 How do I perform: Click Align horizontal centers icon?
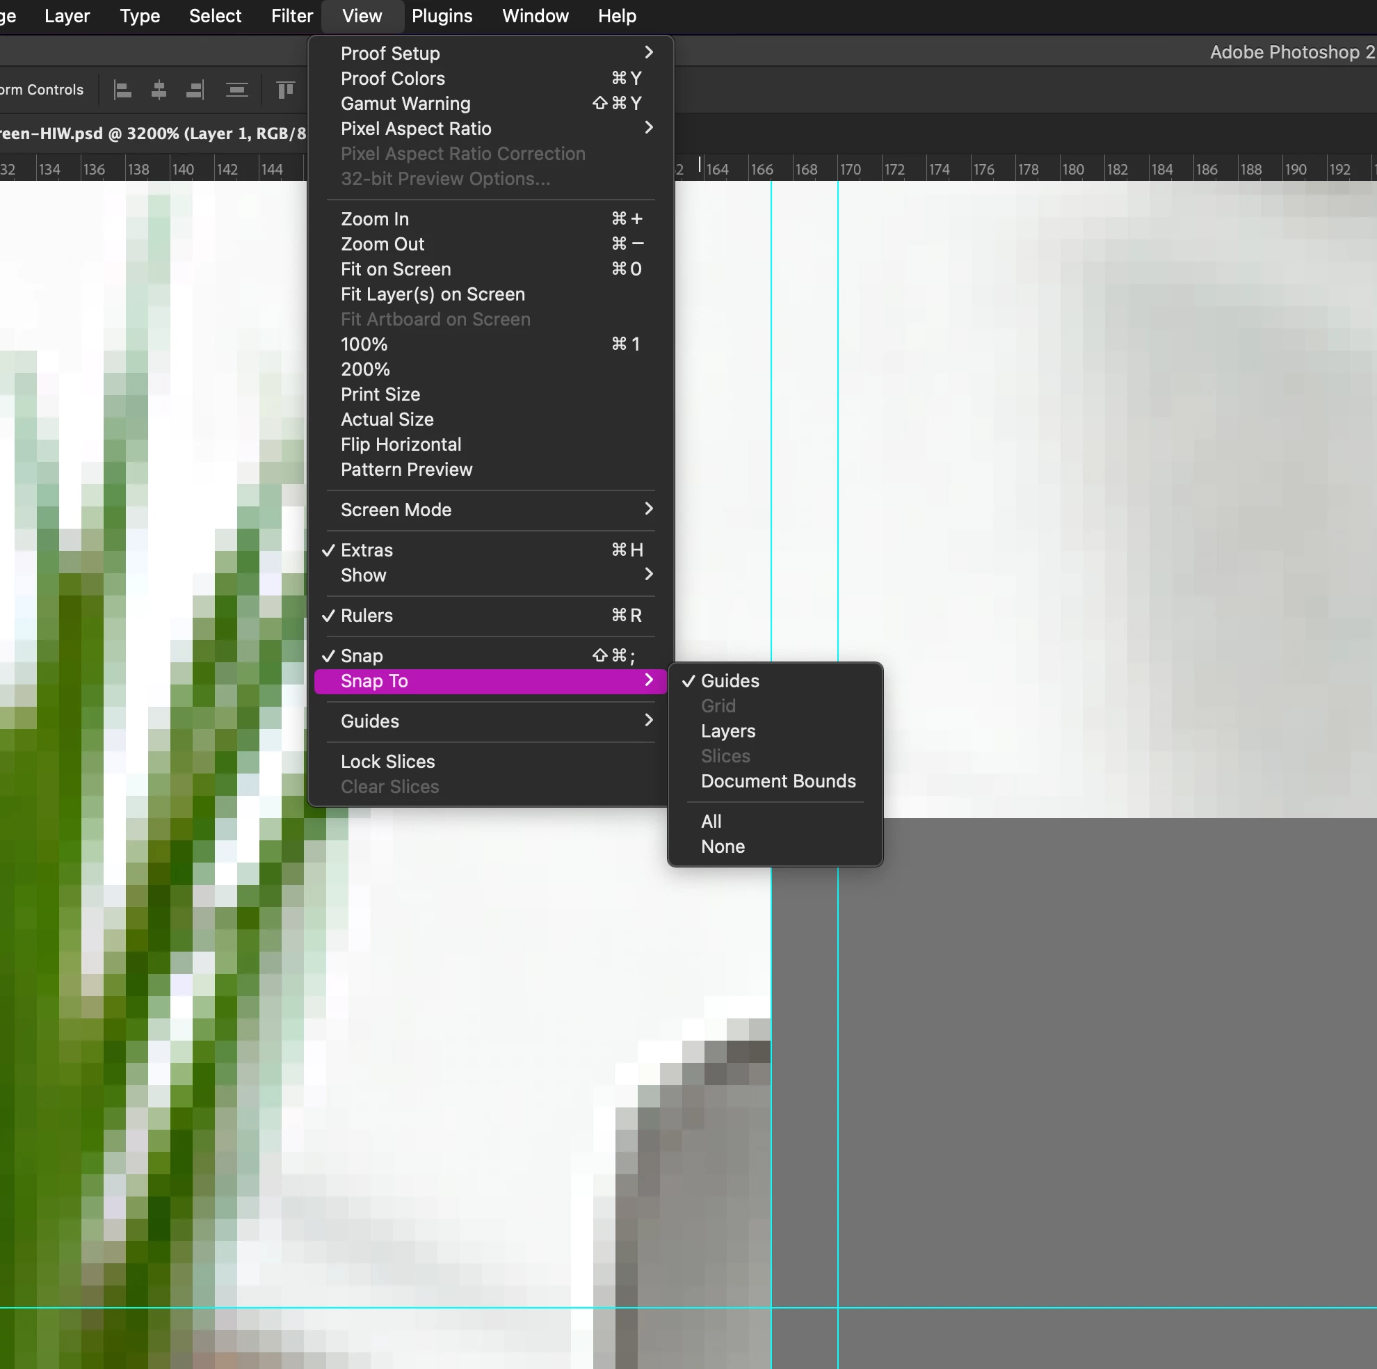coord(159,90)
